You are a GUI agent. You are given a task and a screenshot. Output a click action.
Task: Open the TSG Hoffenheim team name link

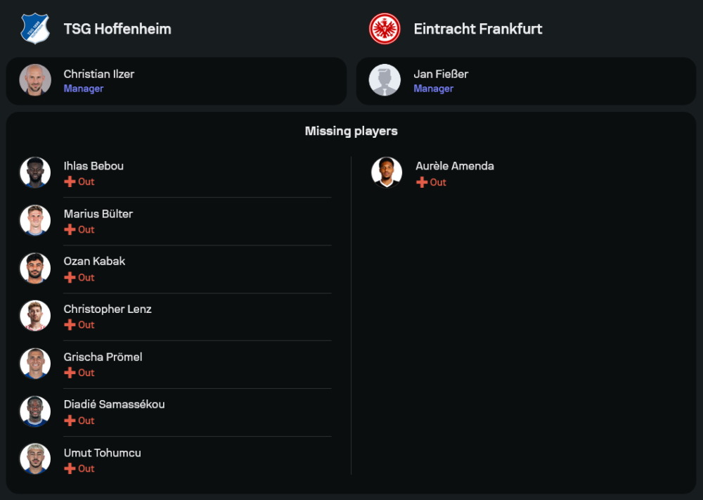click(x=117, y=29)
